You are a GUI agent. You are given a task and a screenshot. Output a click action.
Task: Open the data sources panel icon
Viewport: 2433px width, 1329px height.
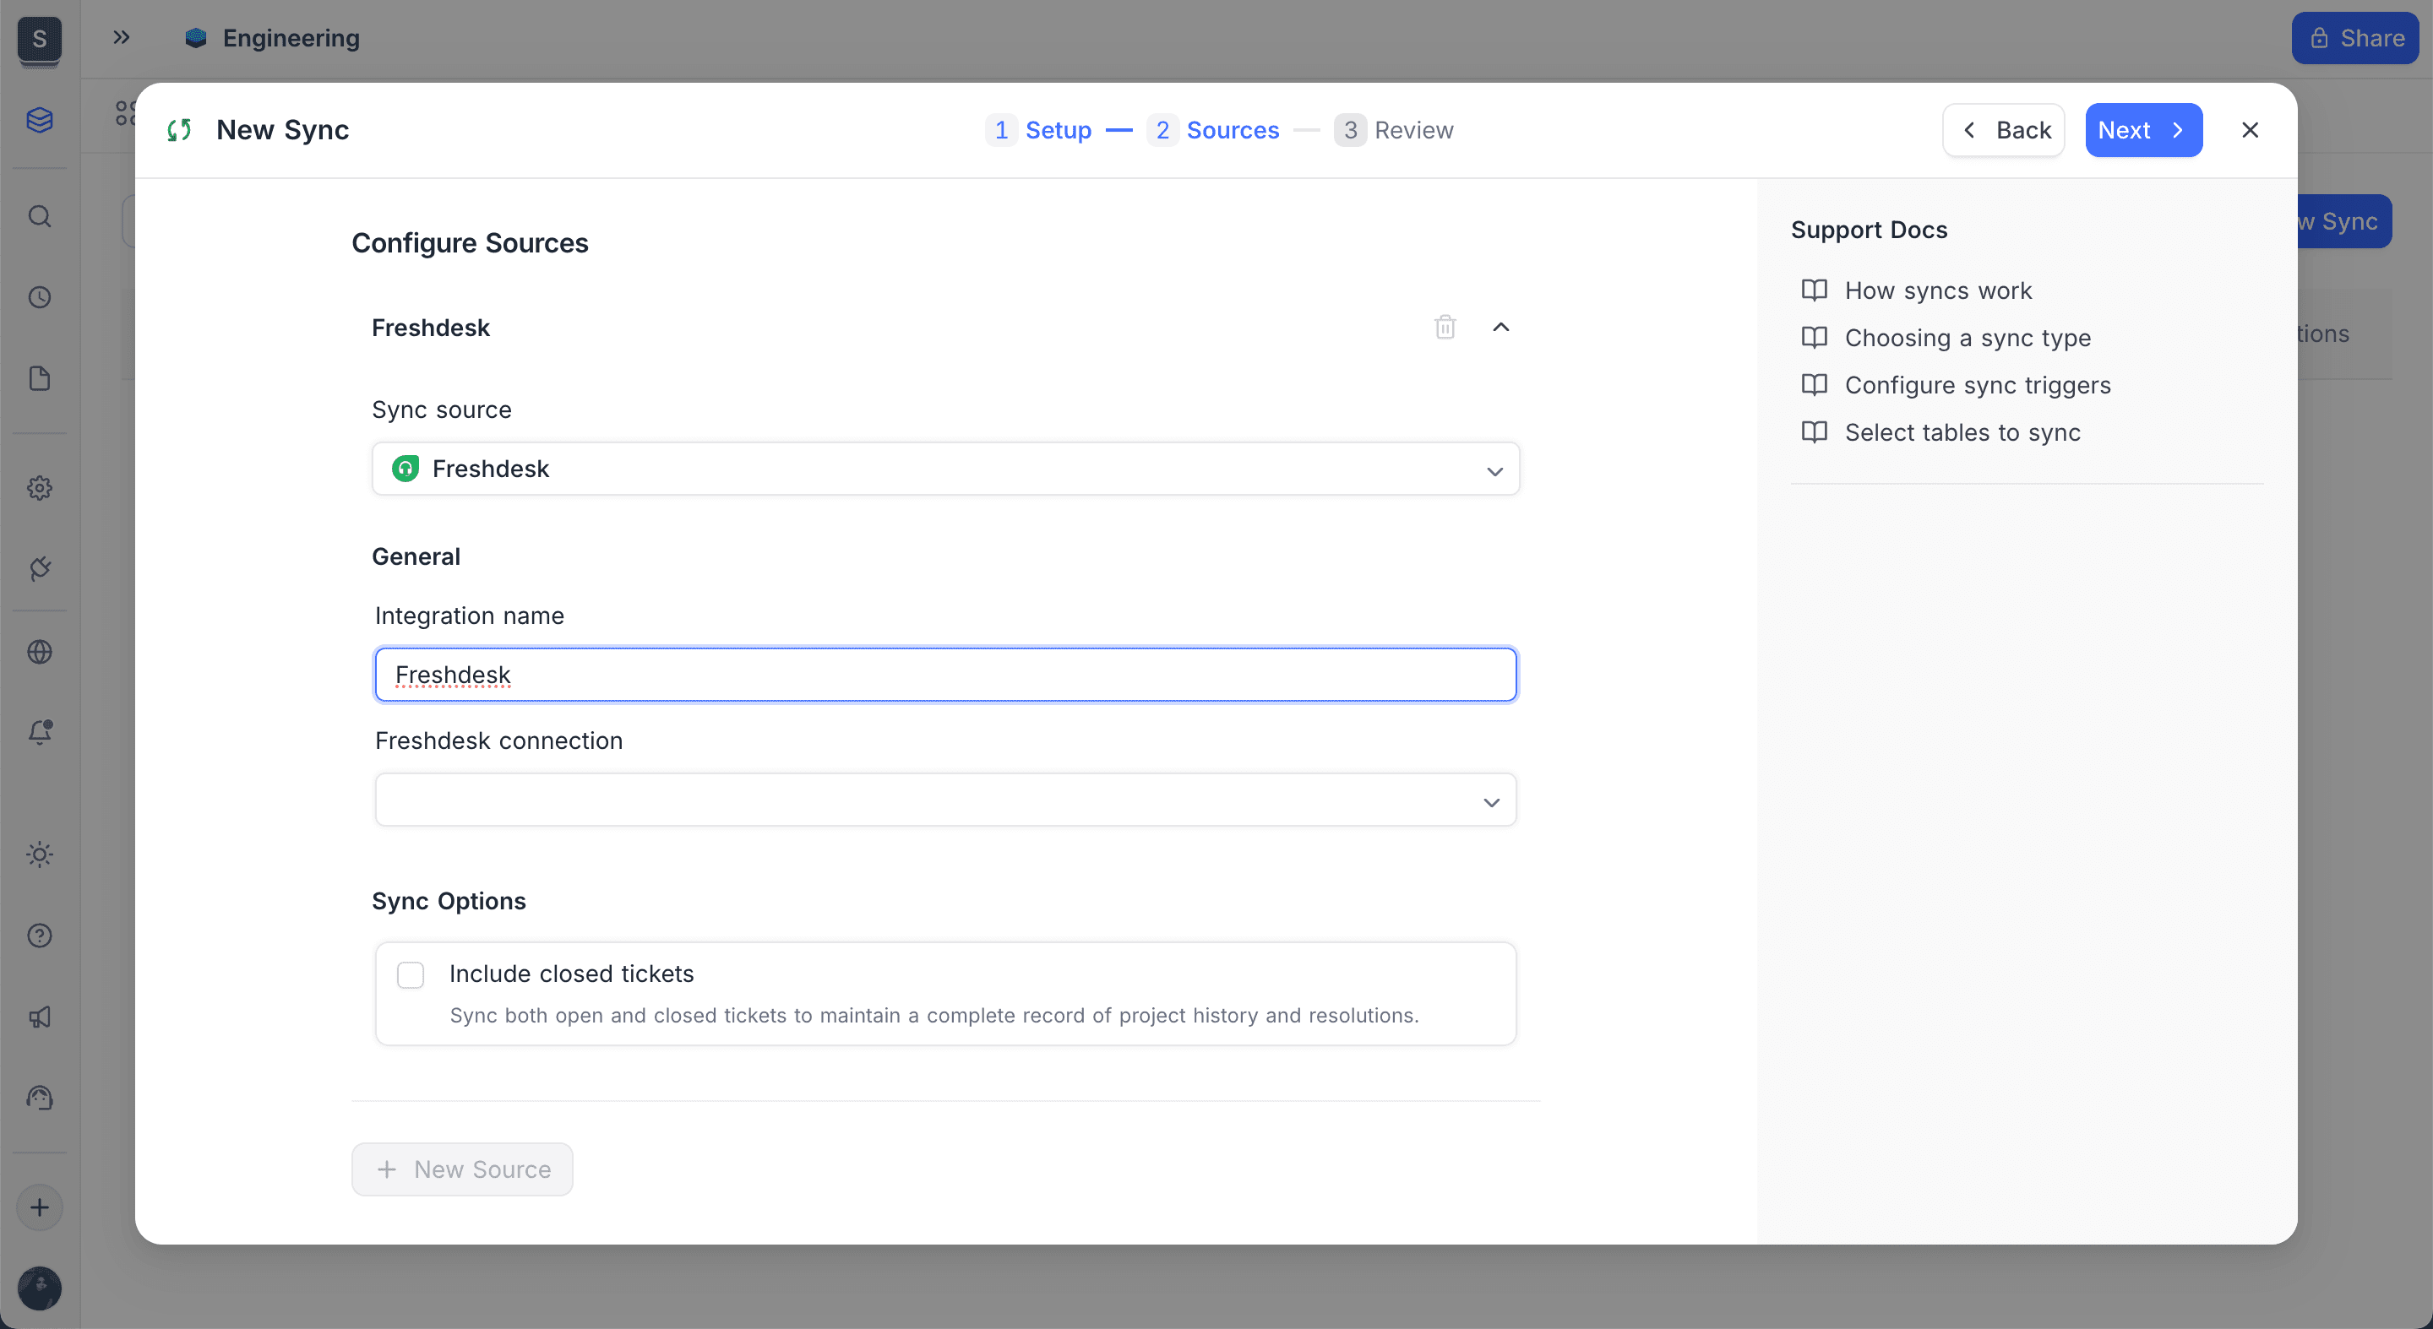pyautogui.click(x=40, y=120)
